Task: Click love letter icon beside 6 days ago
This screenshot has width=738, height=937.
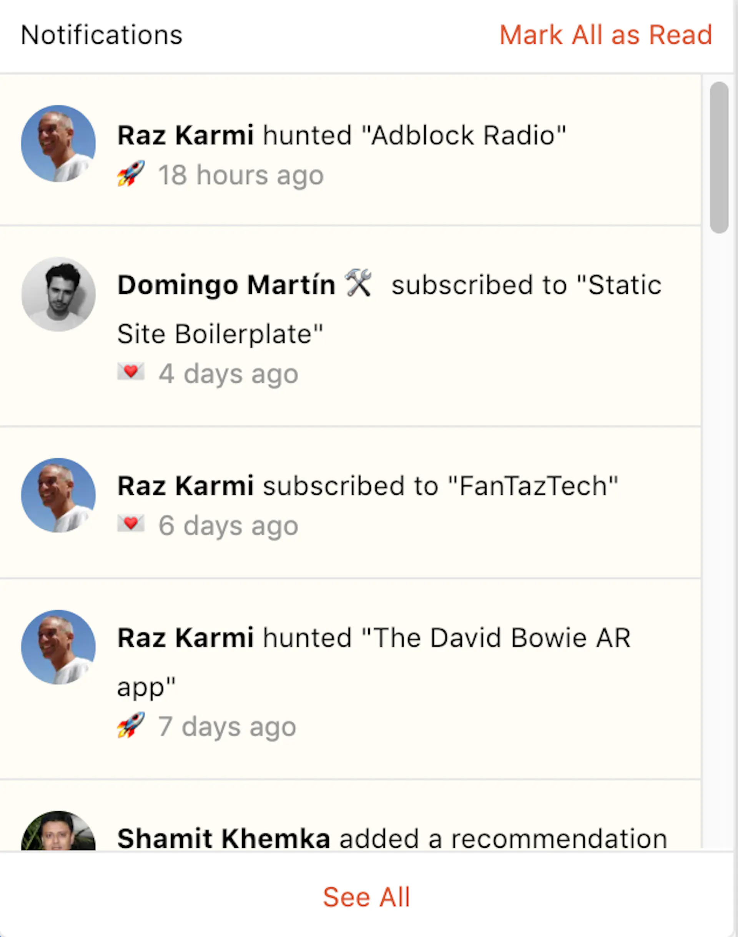Action: click(130, 524)
